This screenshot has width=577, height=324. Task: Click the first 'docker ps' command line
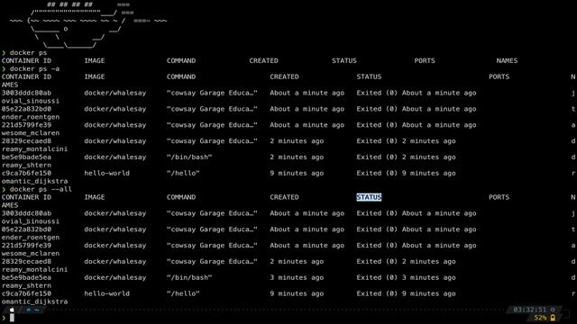click(x=28, y=52)
